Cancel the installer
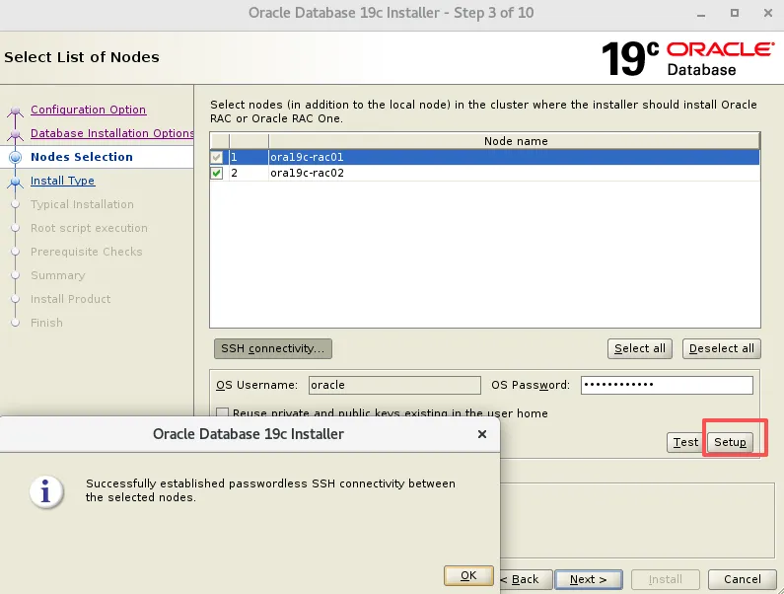 click(742, 579)
